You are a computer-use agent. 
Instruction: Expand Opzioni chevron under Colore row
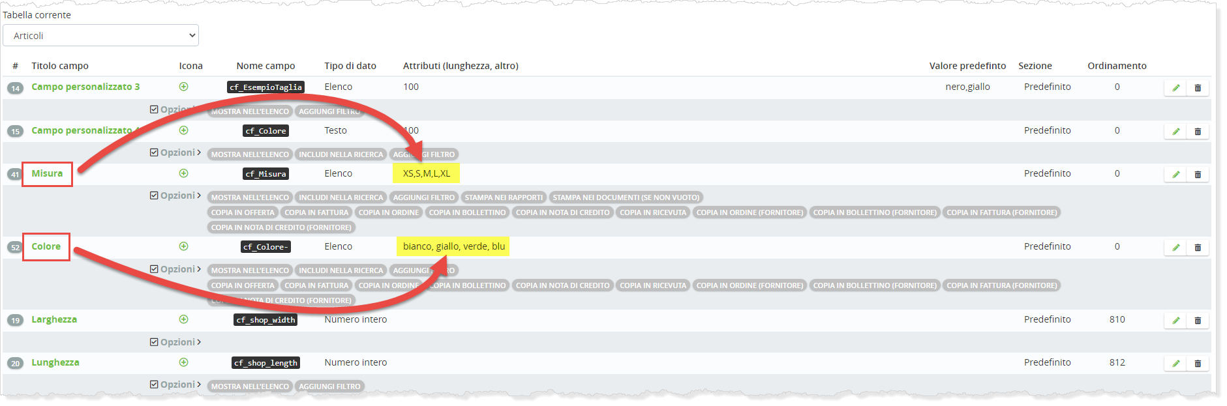click(199, 269)
